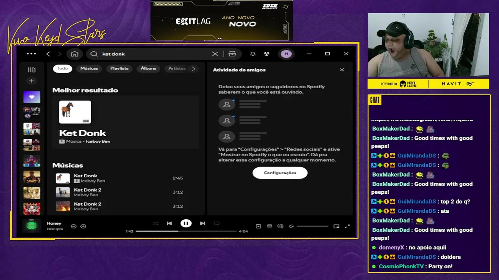Click the 'Músicas' section heading
The height and width of the screenshot is (280, 499).
68,165
